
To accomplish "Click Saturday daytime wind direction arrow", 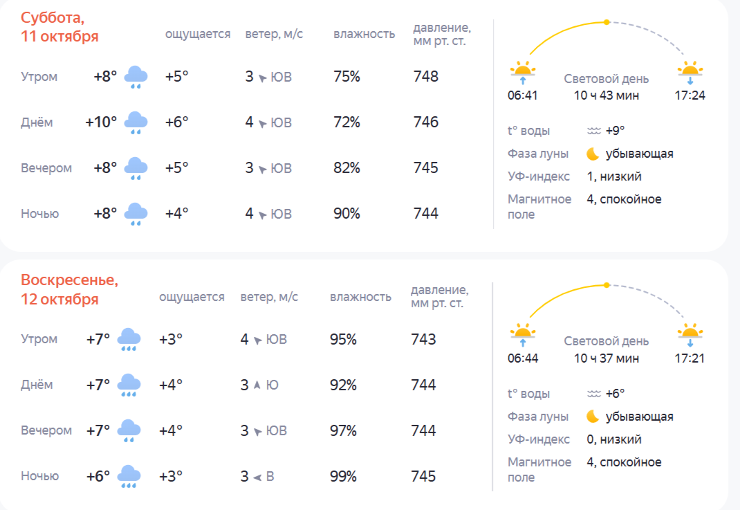I will pos(263,123).
